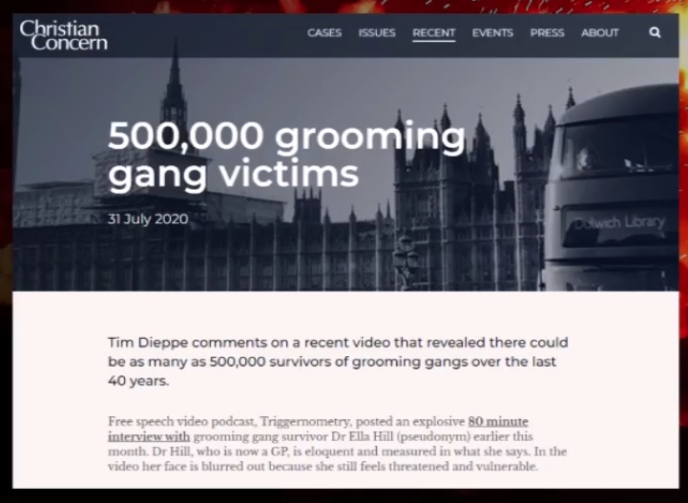This screenshot has width=688, height=503.
Task: Click the search magnifier icon
Action: coord(655,32)
